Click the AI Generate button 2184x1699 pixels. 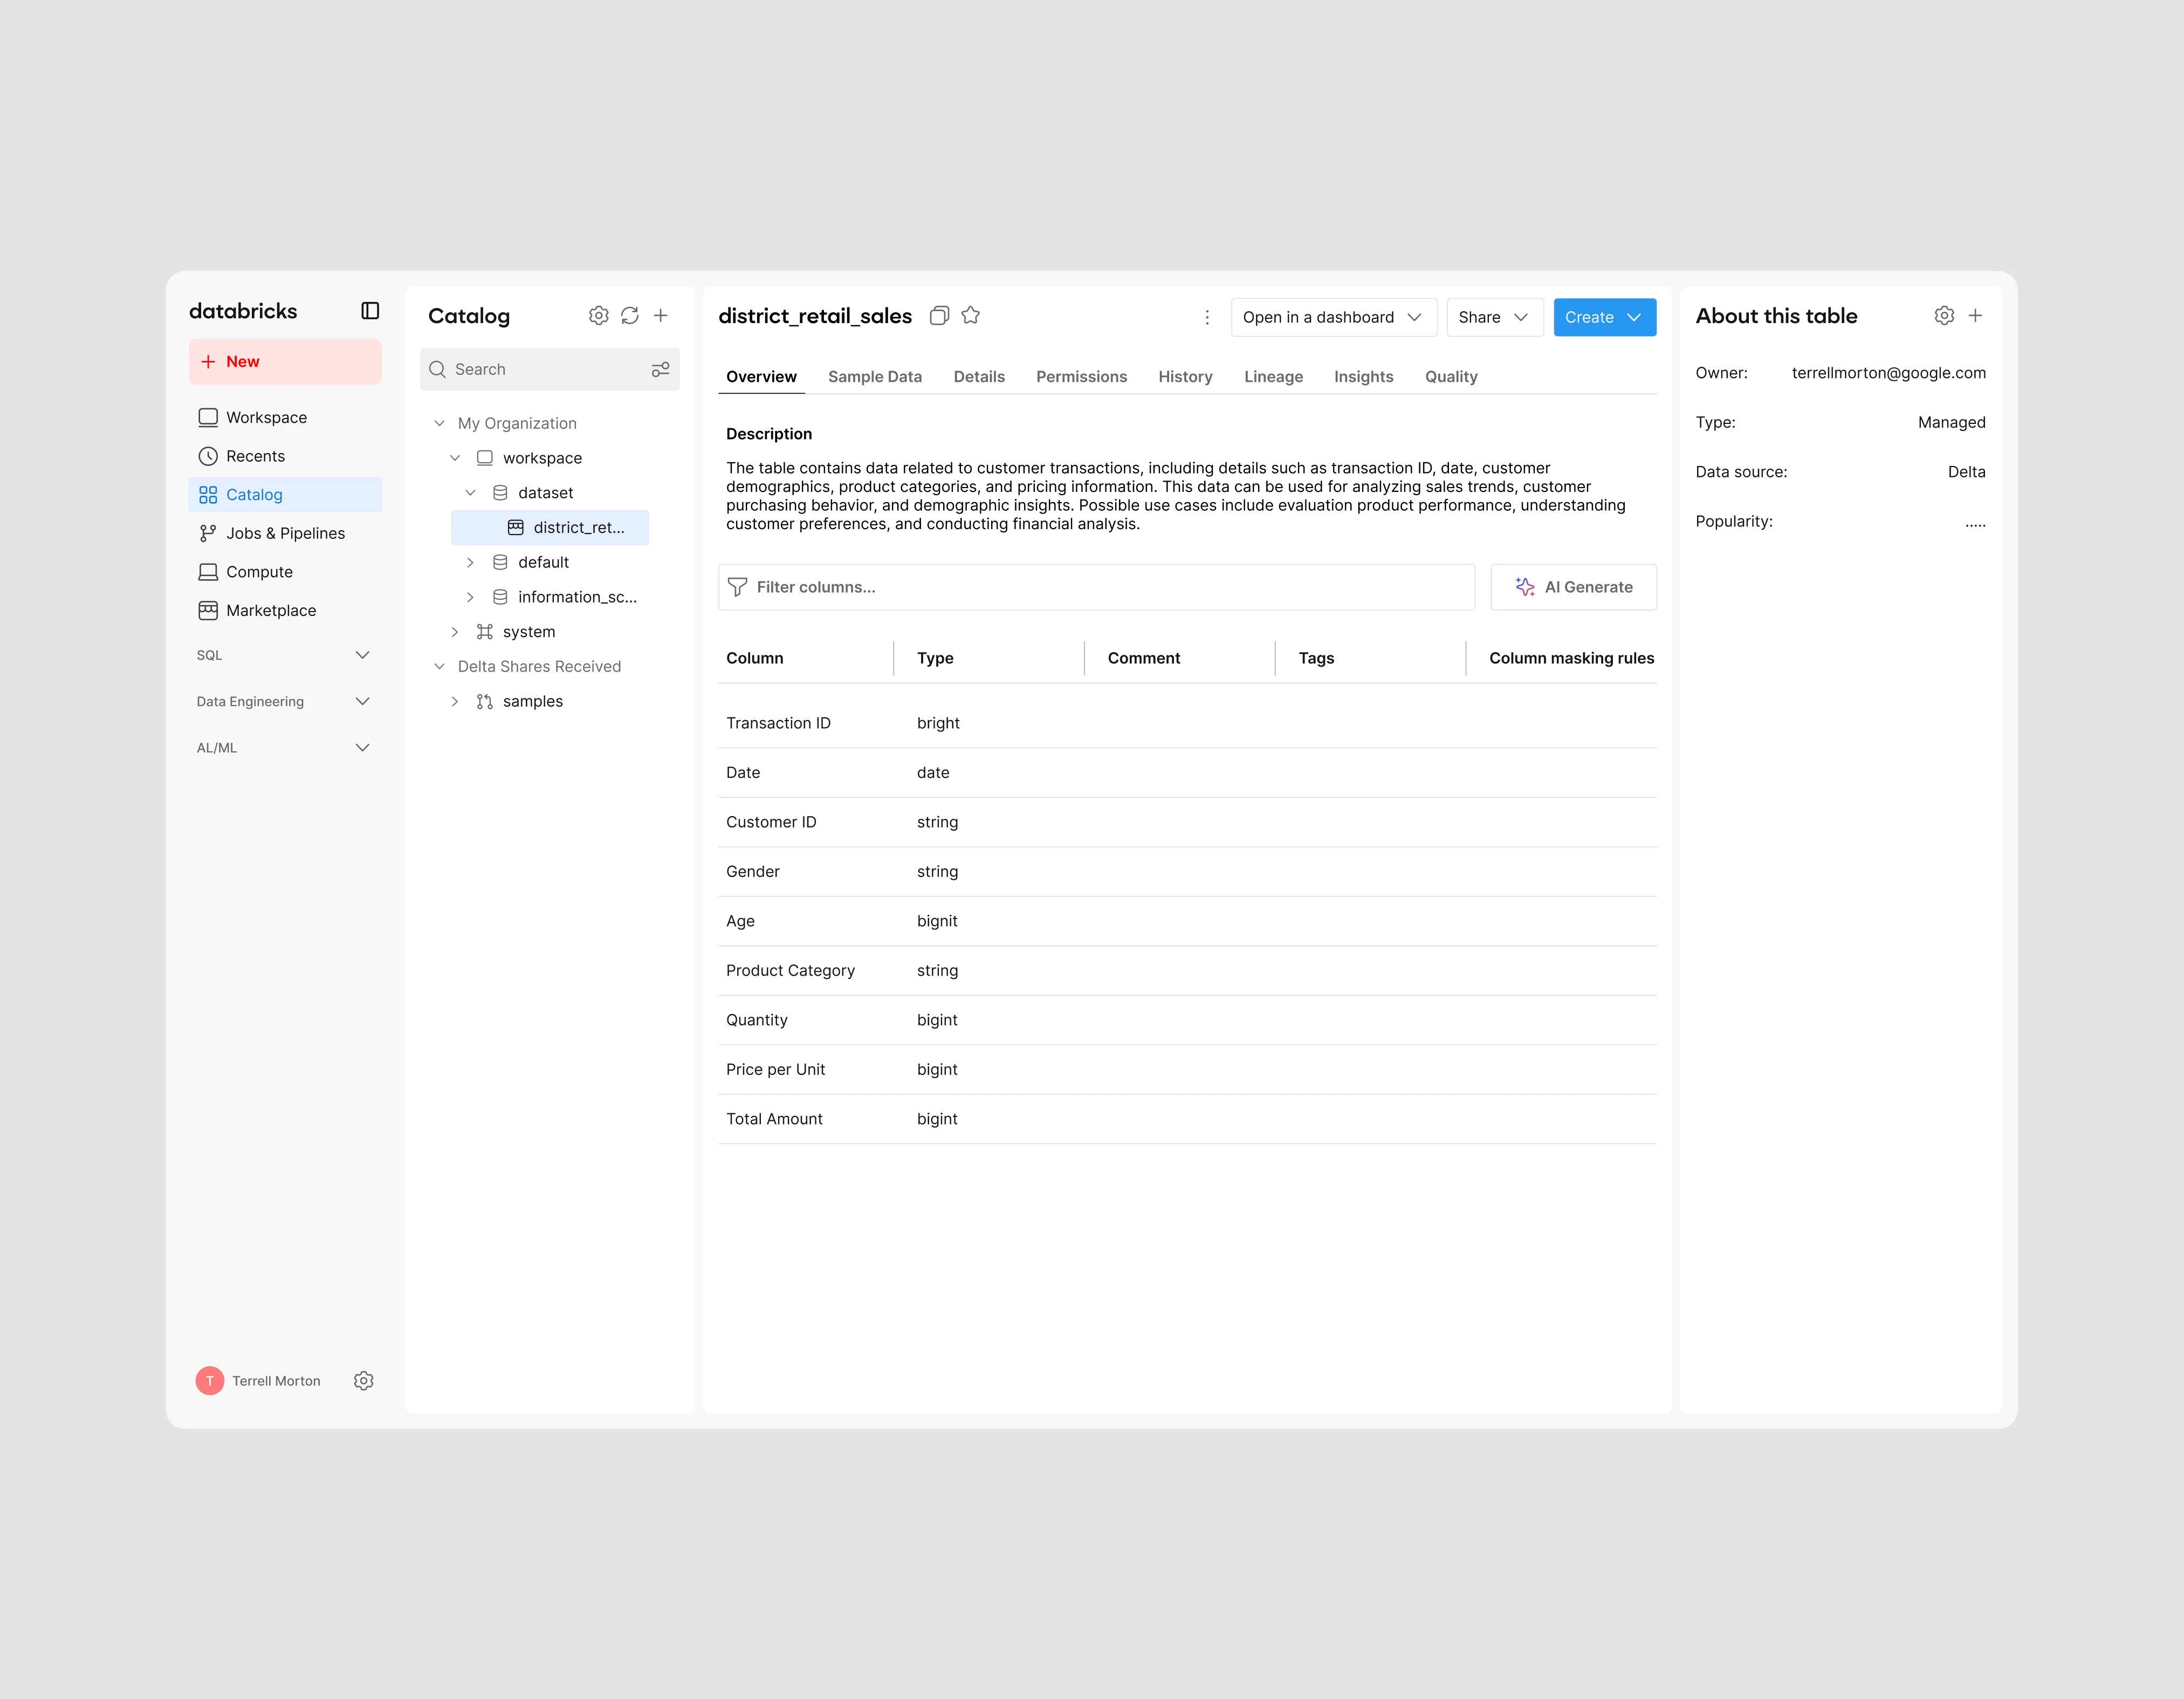[x=1573, y=587]
